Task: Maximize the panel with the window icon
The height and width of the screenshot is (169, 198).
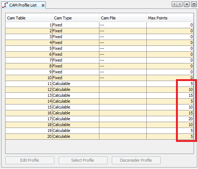Action: point(194,4)
